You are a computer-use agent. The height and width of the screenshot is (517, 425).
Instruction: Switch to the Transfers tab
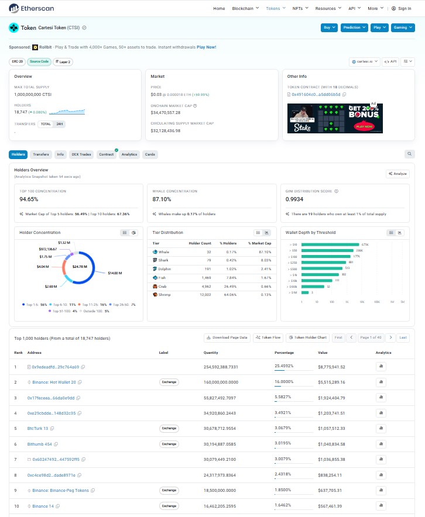[x=41, y=154]
